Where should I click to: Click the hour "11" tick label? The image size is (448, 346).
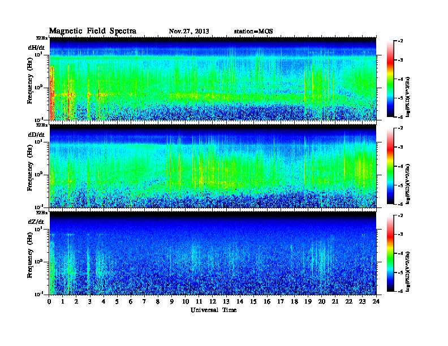coord(199,302)
